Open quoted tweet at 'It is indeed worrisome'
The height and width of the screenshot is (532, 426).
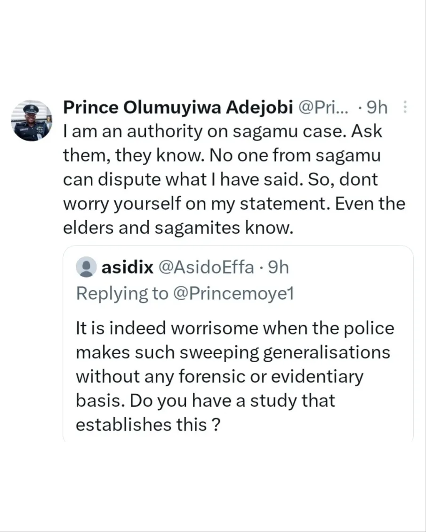(x=234, y=328)
